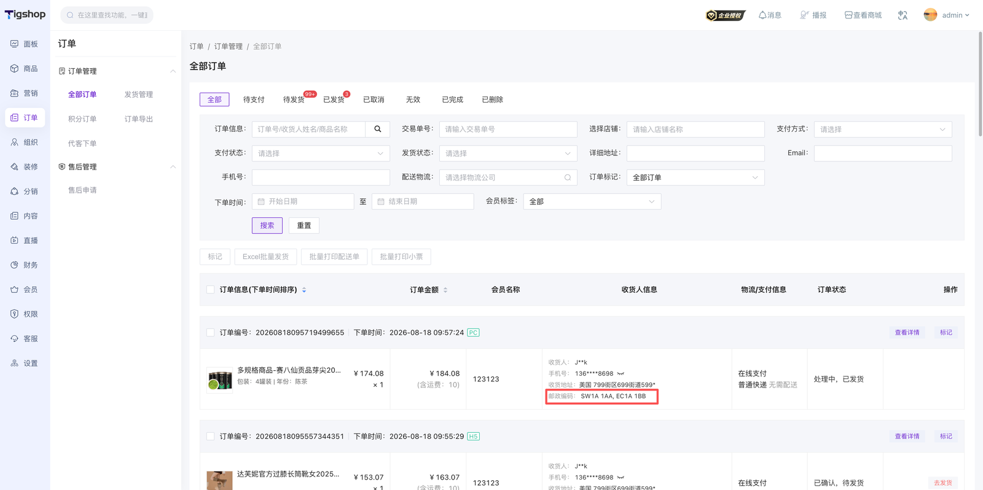Open the 支付方式 dropdown
This screenshot has height=490, width=983.
click(883, 129)
